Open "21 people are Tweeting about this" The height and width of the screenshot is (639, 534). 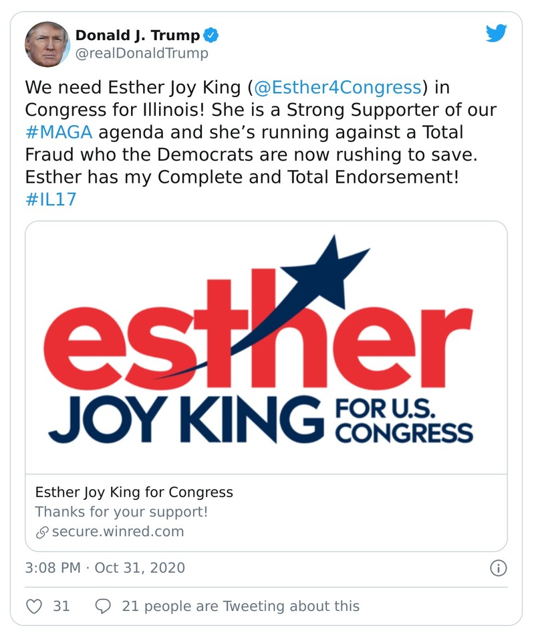click(x=241, y=606)
